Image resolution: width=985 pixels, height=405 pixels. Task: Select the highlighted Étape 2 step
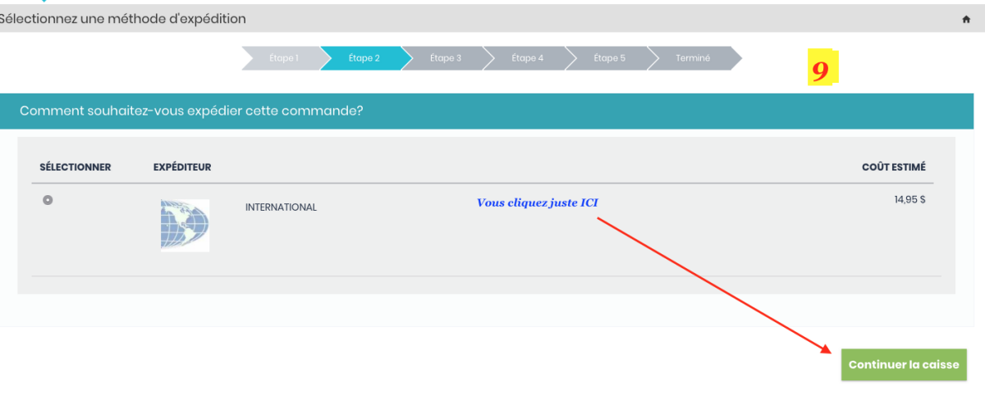point(364,58)
